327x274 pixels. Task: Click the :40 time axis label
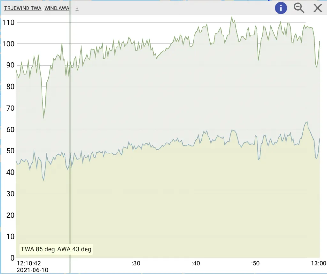tap(195, 263)
